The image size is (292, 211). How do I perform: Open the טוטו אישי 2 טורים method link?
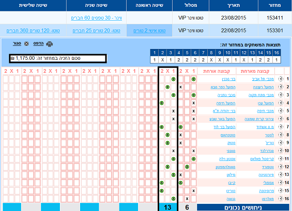pos(149,30)
